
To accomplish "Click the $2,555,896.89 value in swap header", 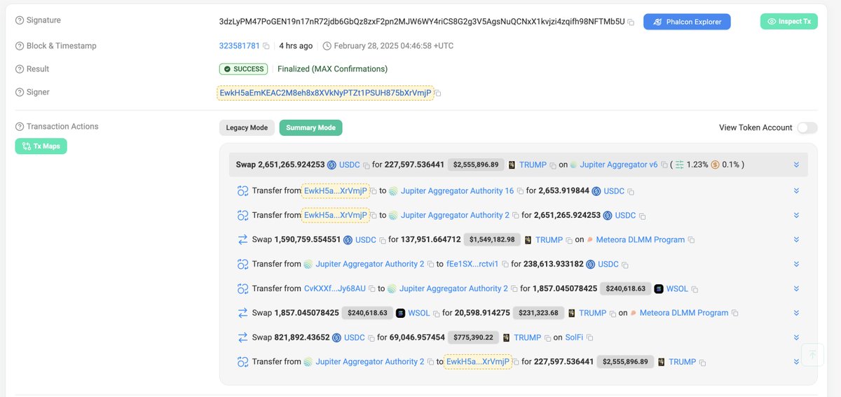I will coord(476,165).
